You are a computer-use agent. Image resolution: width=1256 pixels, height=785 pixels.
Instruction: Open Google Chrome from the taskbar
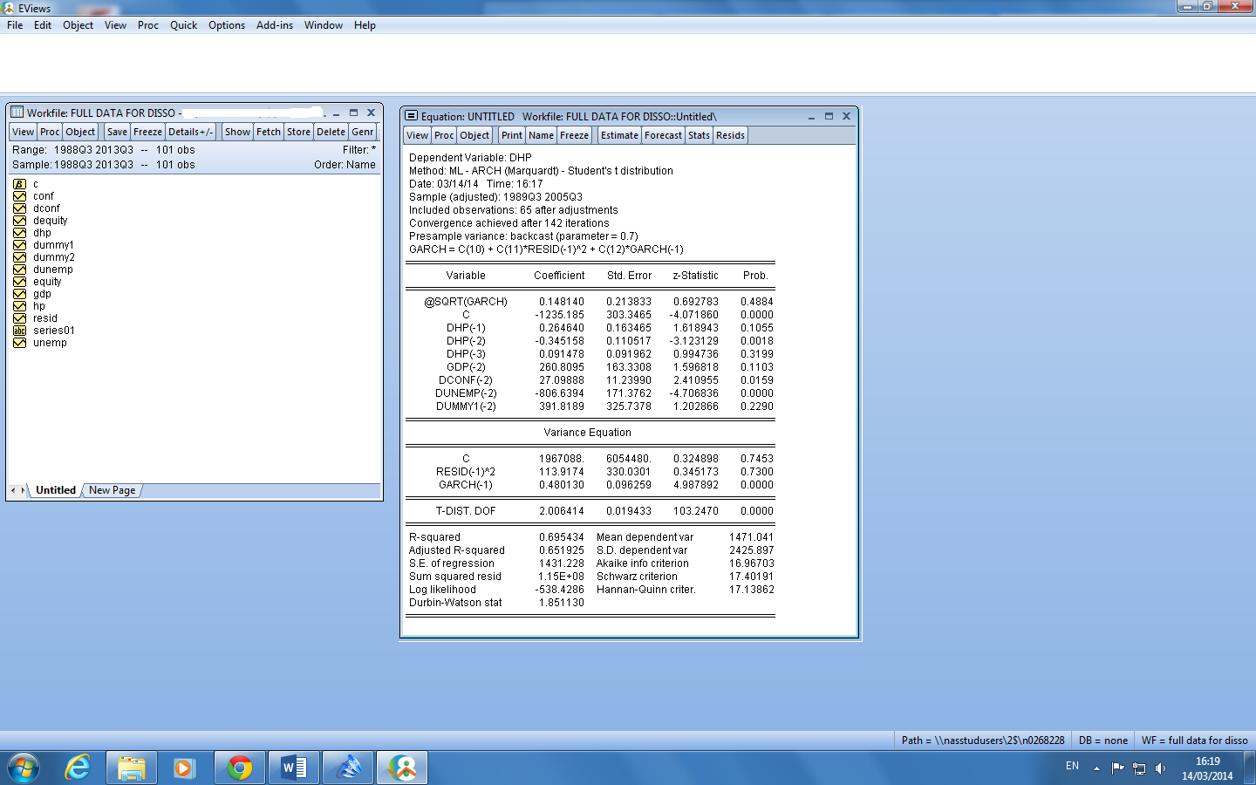(x=239, y=768)
